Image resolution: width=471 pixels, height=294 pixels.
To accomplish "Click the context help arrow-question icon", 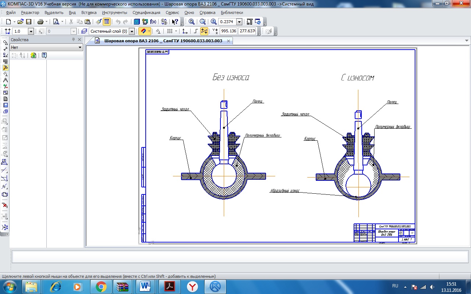I will pos(175,22).
